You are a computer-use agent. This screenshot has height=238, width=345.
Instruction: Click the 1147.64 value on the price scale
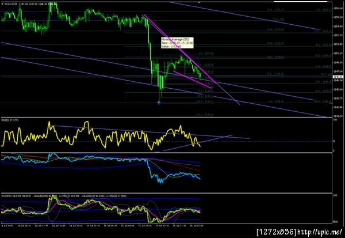click(338, 71)
